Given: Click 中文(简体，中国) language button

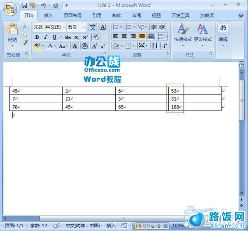Looking at the screenshot, I should (83, 226).
